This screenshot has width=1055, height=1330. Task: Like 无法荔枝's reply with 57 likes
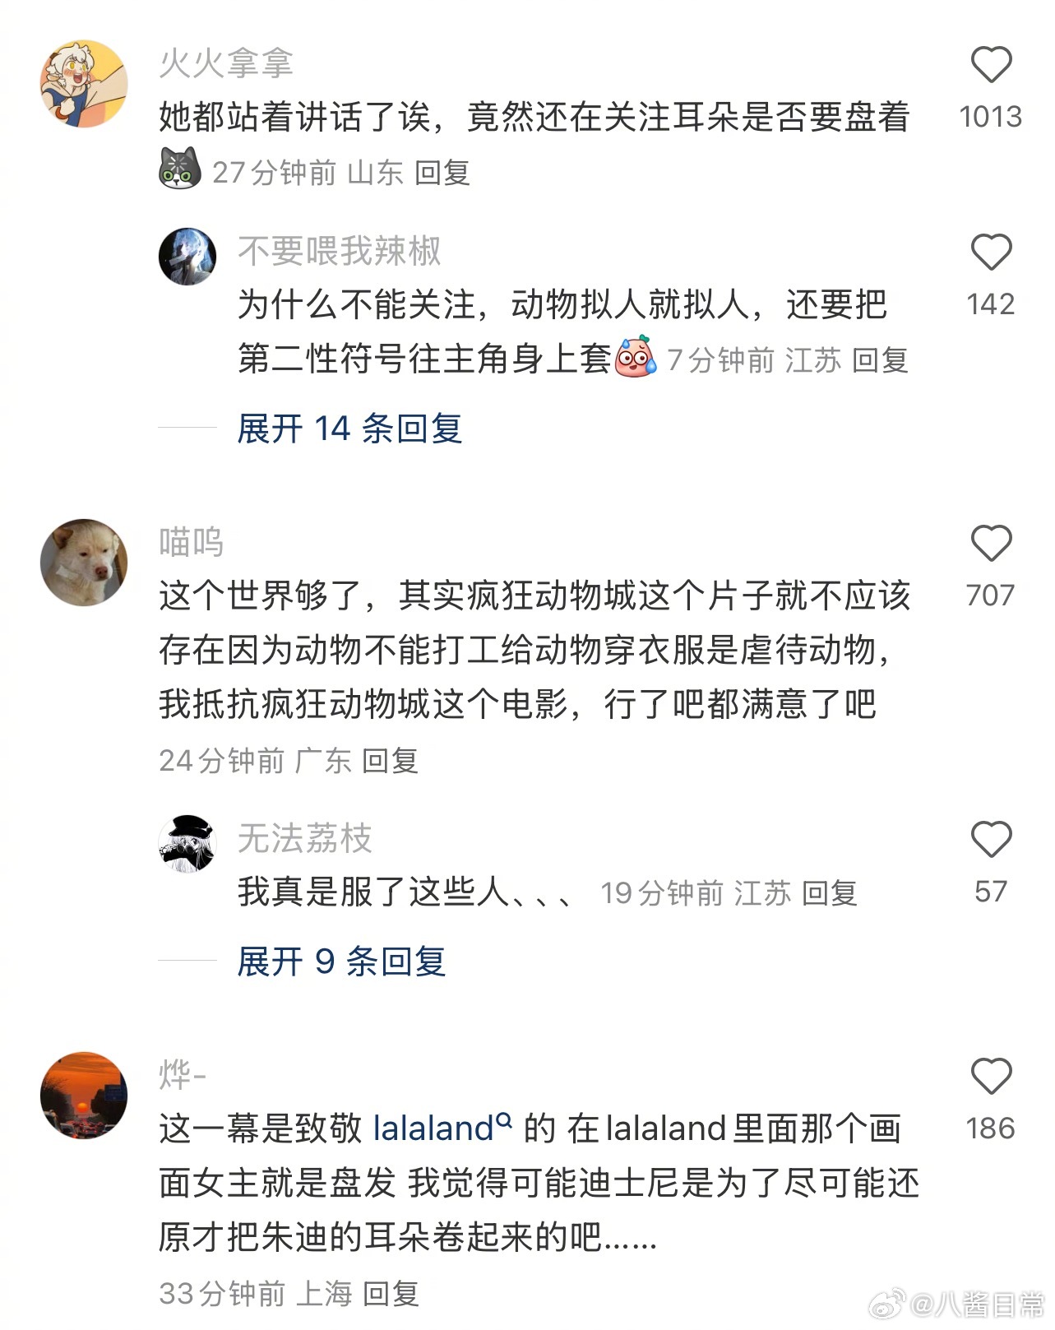tap(991, 840)
